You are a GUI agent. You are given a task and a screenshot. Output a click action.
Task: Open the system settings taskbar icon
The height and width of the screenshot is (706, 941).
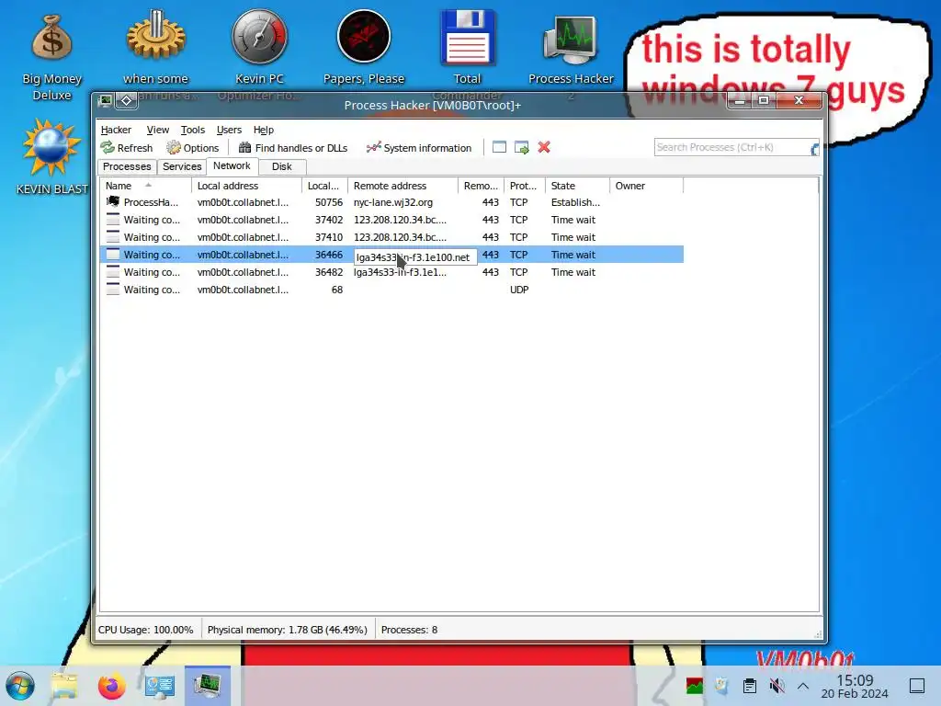click(160, 686)
